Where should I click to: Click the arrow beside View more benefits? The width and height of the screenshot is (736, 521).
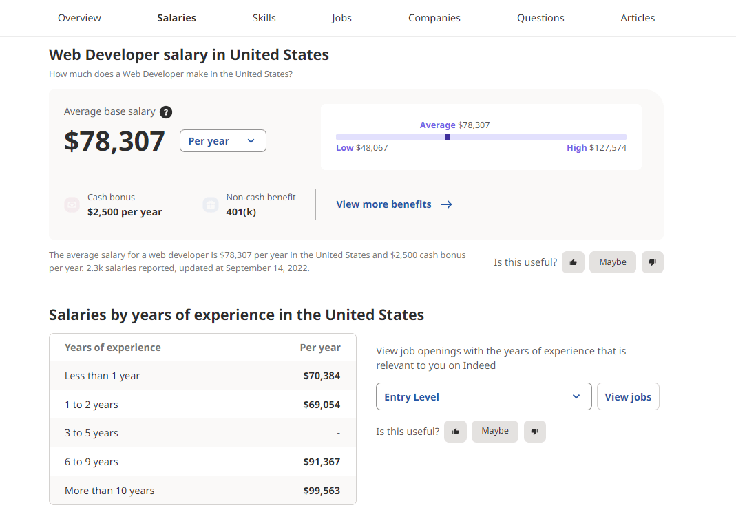point(446,204)
